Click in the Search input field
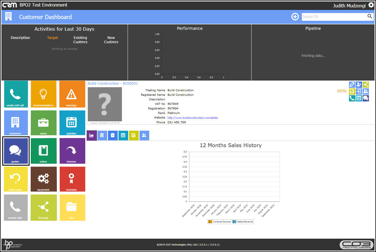Screen dimensions: 376x252 pos(334,16)
